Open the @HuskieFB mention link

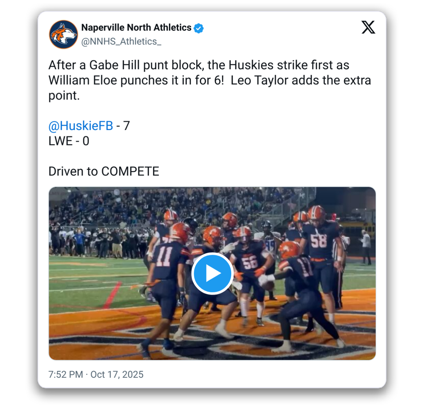80,126
